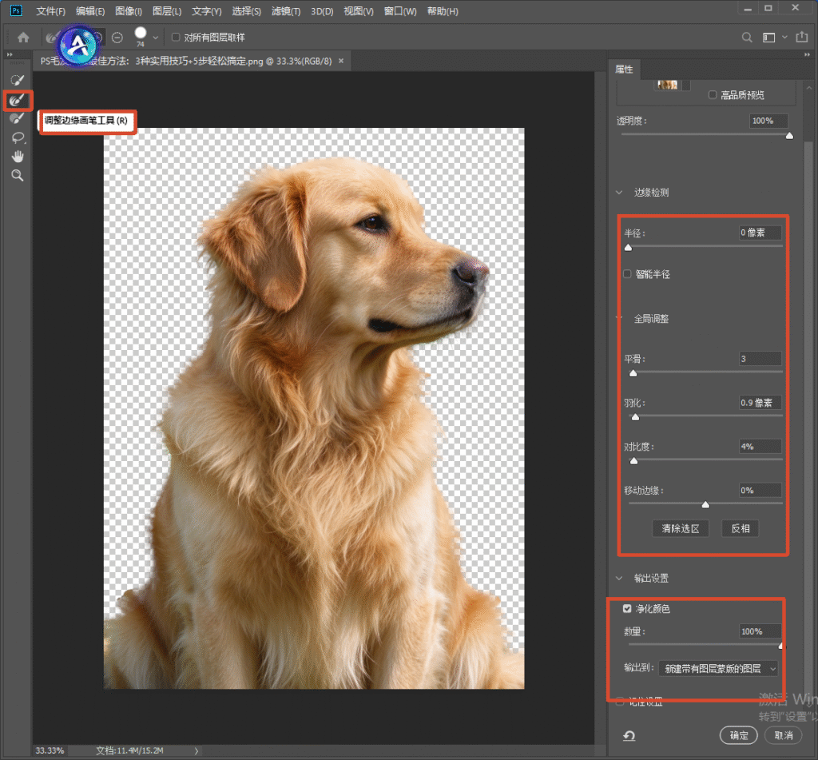Click the 移动边缘 0% value field

click(x=760, y=490)
